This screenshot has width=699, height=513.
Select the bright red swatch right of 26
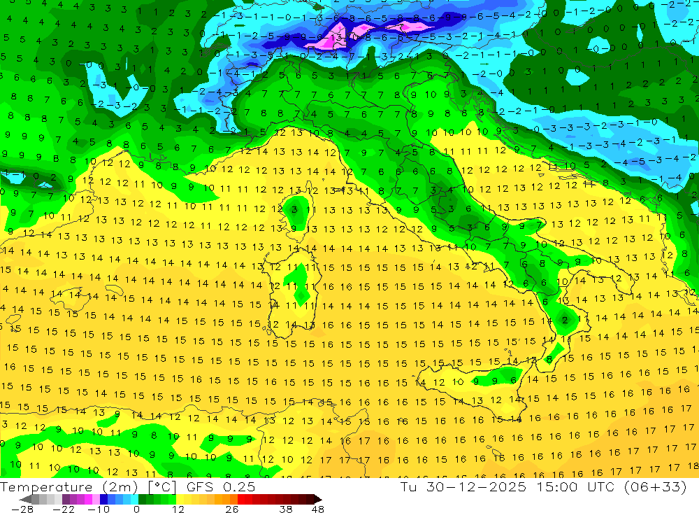tap(241, 499)
